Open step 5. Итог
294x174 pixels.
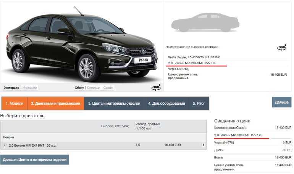click(199, 103)
